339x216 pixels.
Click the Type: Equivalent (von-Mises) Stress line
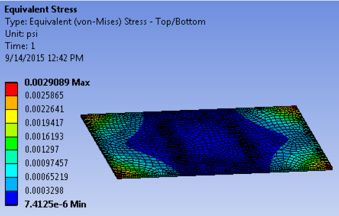pos(105,22)
